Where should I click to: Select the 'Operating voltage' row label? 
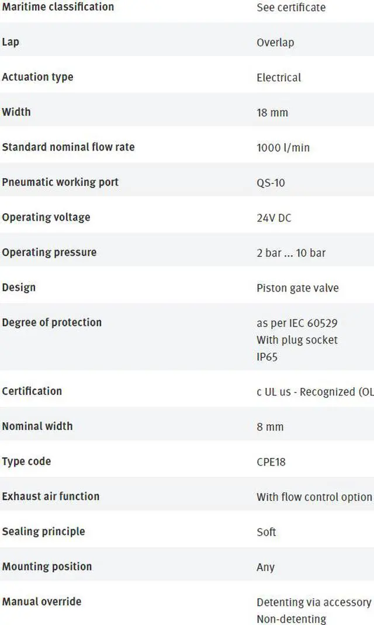46,217
